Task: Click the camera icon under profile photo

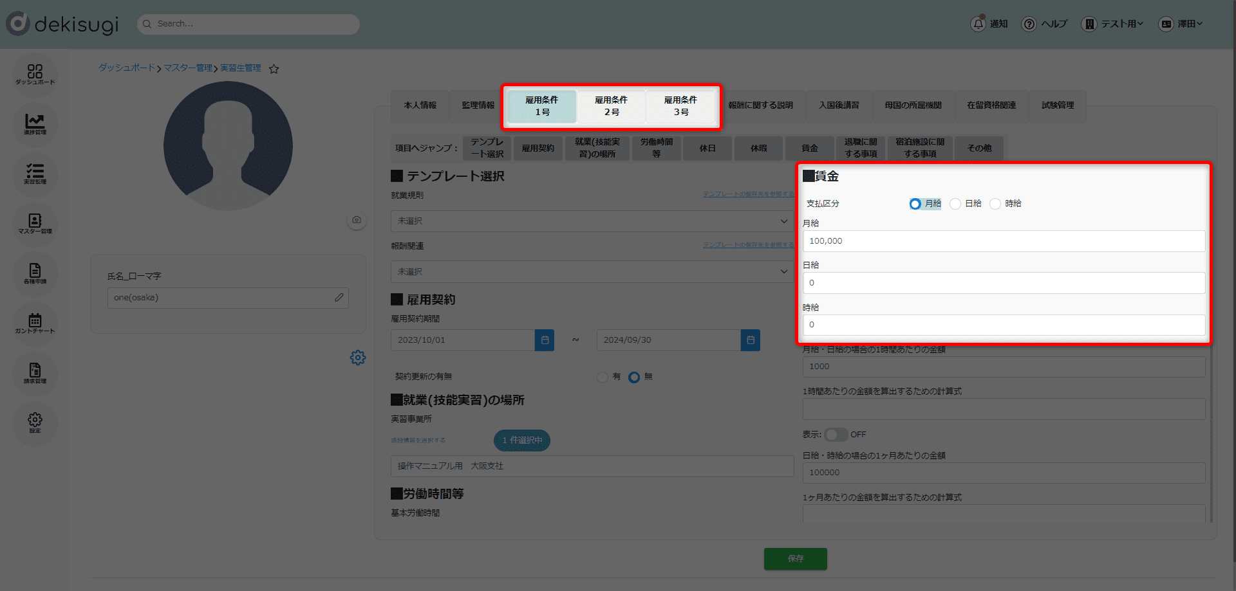Action: click(x=357, y=220)
